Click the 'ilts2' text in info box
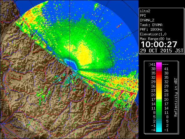The height and width of the screenshot is (139, 185). coord(145,11)
